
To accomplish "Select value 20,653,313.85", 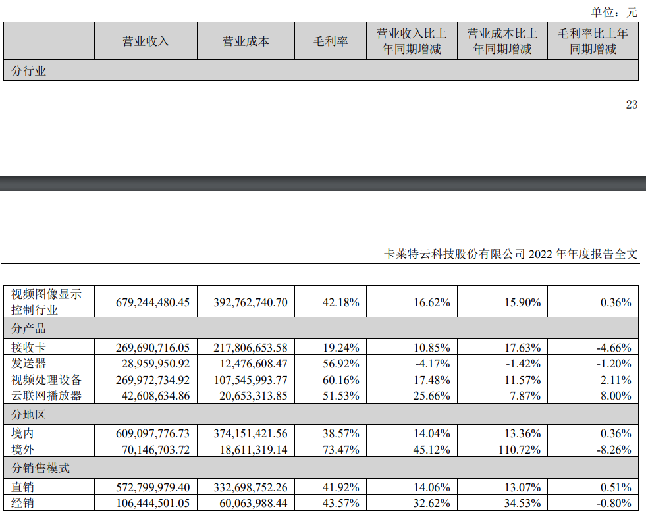I will [x=254, y=396].
